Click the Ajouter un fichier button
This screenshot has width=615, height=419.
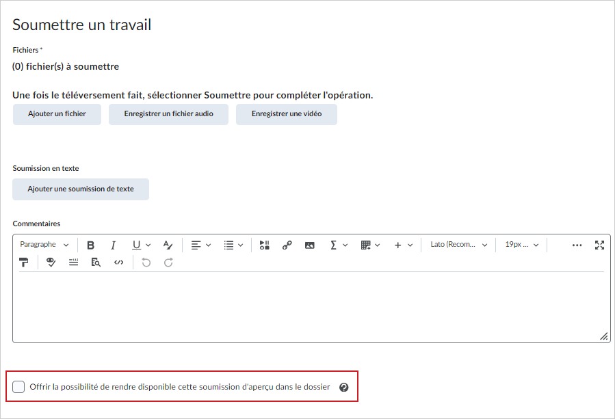pyautogui.click(x=57, y=114)
